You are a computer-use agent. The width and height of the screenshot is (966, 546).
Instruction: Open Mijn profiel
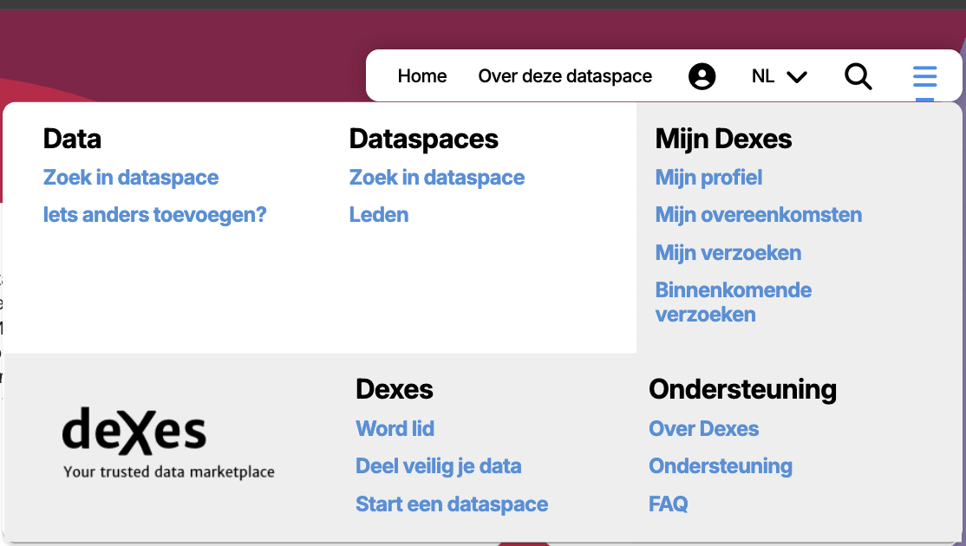point(708,178)
